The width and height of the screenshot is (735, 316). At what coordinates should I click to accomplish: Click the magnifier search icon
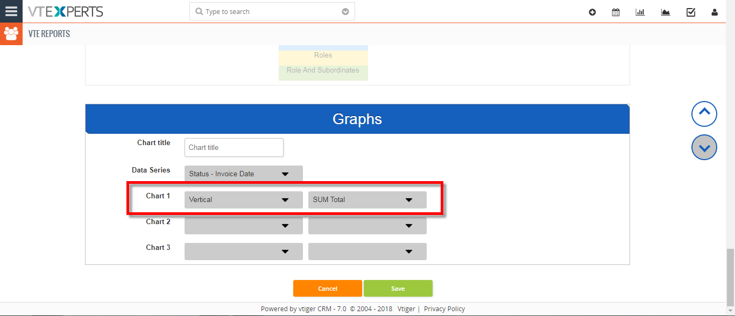point(199,11)
